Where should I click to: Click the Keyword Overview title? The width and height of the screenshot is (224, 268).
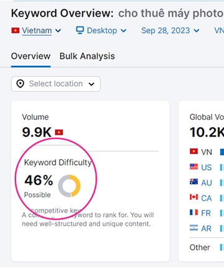[62, 13]
